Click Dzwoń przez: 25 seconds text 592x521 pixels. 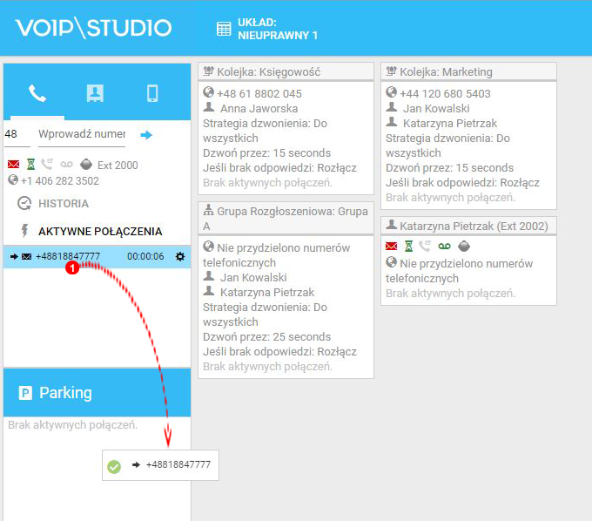267,337
